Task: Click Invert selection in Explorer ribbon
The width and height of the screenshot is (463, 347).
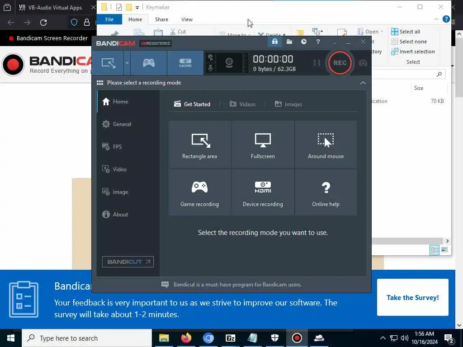Action: click(x=413, y=52)
